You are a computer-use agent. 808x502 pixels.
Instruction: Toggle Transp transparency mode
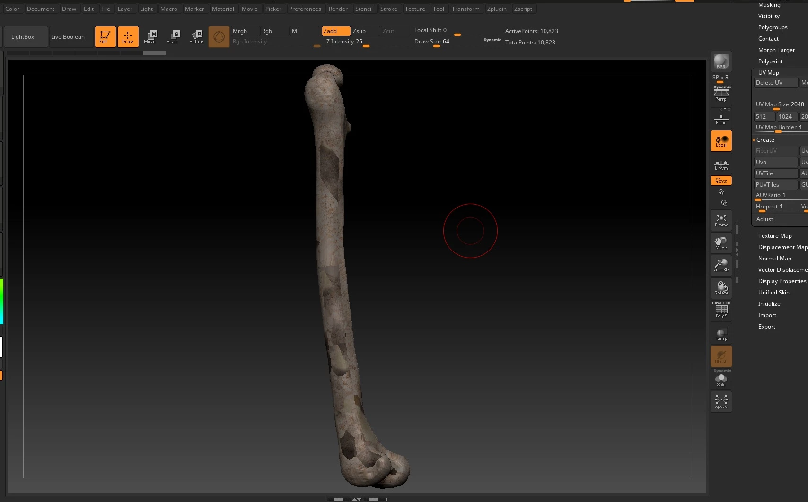pos(721,334)
